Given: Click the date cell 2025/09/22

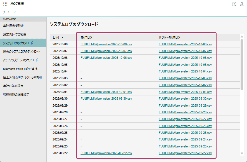Looking at the screenshot, I should [60, 153].
